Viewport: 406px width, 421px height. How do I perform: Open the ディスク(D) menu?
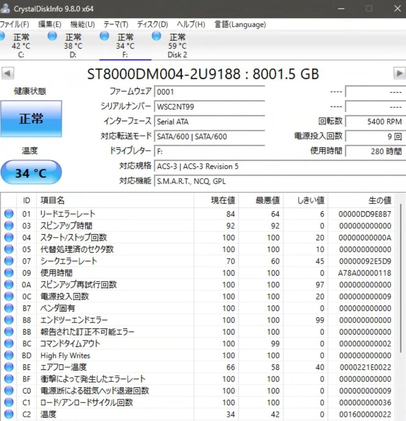152,25
